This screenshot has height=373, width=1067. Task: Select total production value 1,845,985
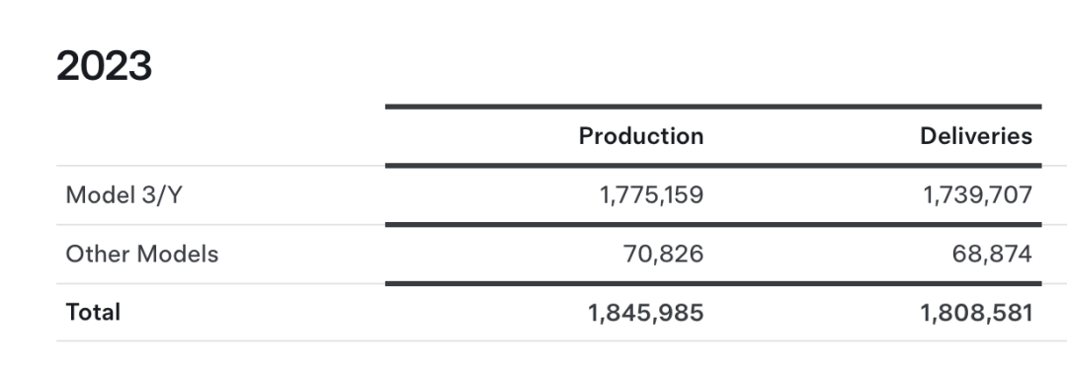click(646, 313)
